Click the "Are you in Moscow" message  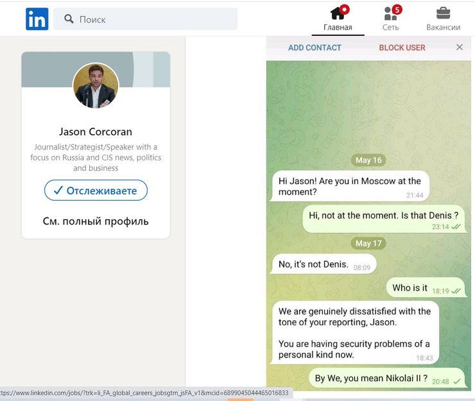coord(350,186)
